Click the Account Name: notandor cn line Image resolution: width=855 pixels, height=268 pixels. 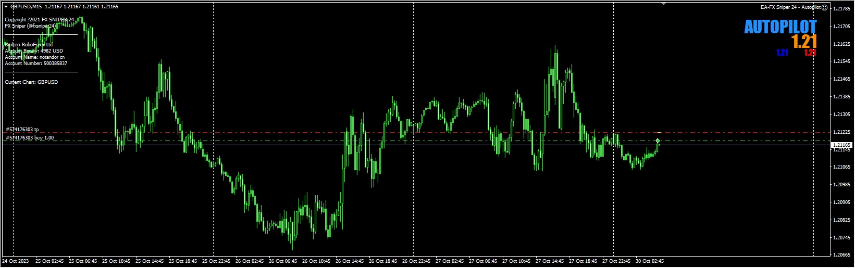pyautogui.click(x=35, y=57)
